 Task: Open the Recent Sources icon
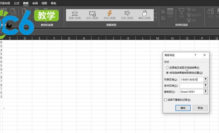[14, 11]
